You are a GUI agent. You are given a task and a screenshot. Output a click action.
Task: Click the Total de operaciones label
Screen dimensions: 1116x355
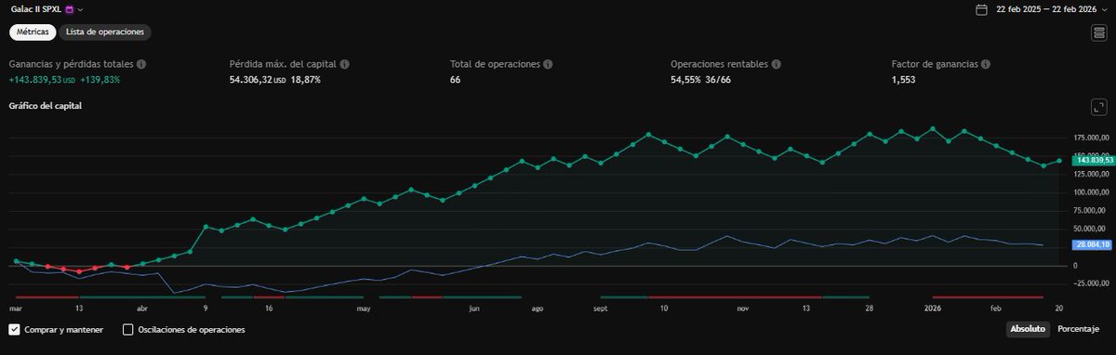(495, 65)
